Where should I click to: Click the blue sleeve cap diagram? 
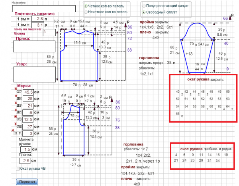click(x=198, y=44)
